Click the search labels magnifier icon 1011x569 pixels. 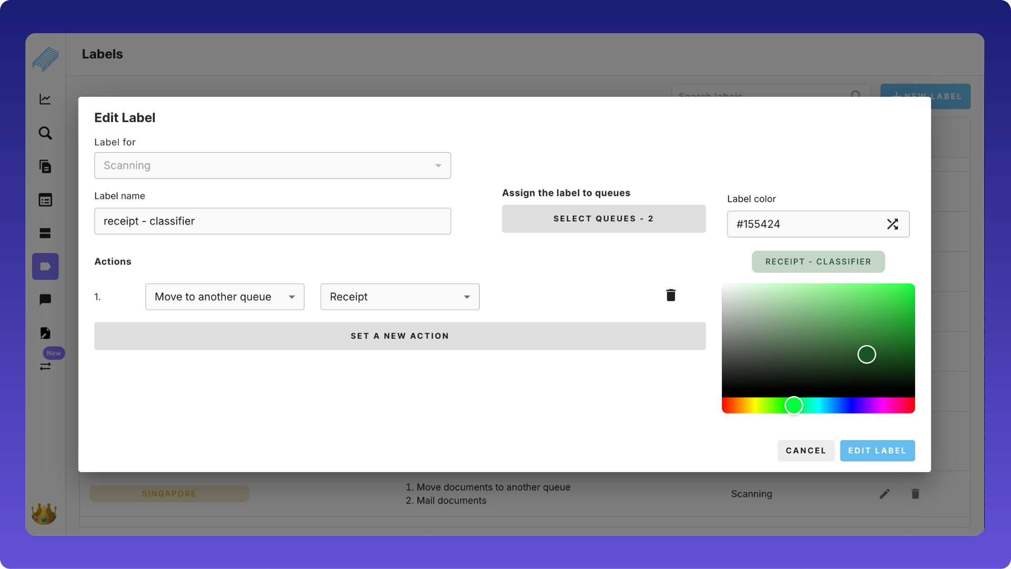click(x=856, y=95)
